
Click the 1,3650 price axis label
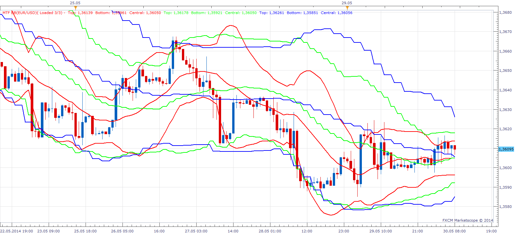[x=506, y=70]
